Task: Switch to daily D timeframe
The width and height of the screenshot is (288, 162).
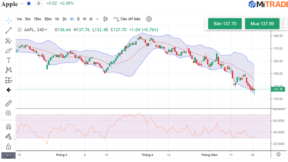Action: click(78, 19)
